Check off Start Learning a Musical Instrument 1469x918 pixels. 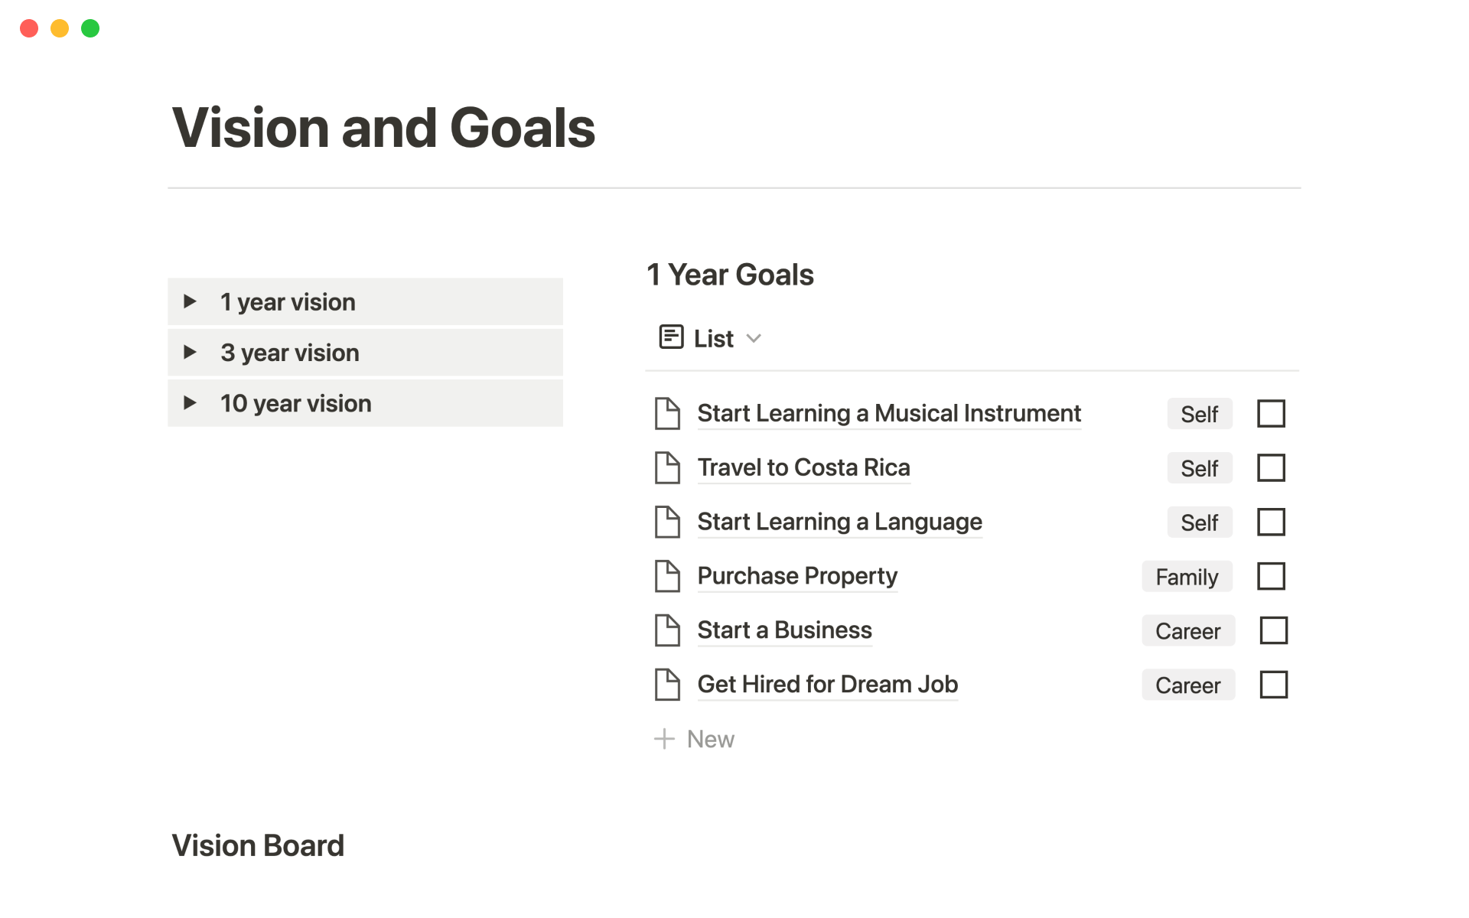pos(1271,414)
